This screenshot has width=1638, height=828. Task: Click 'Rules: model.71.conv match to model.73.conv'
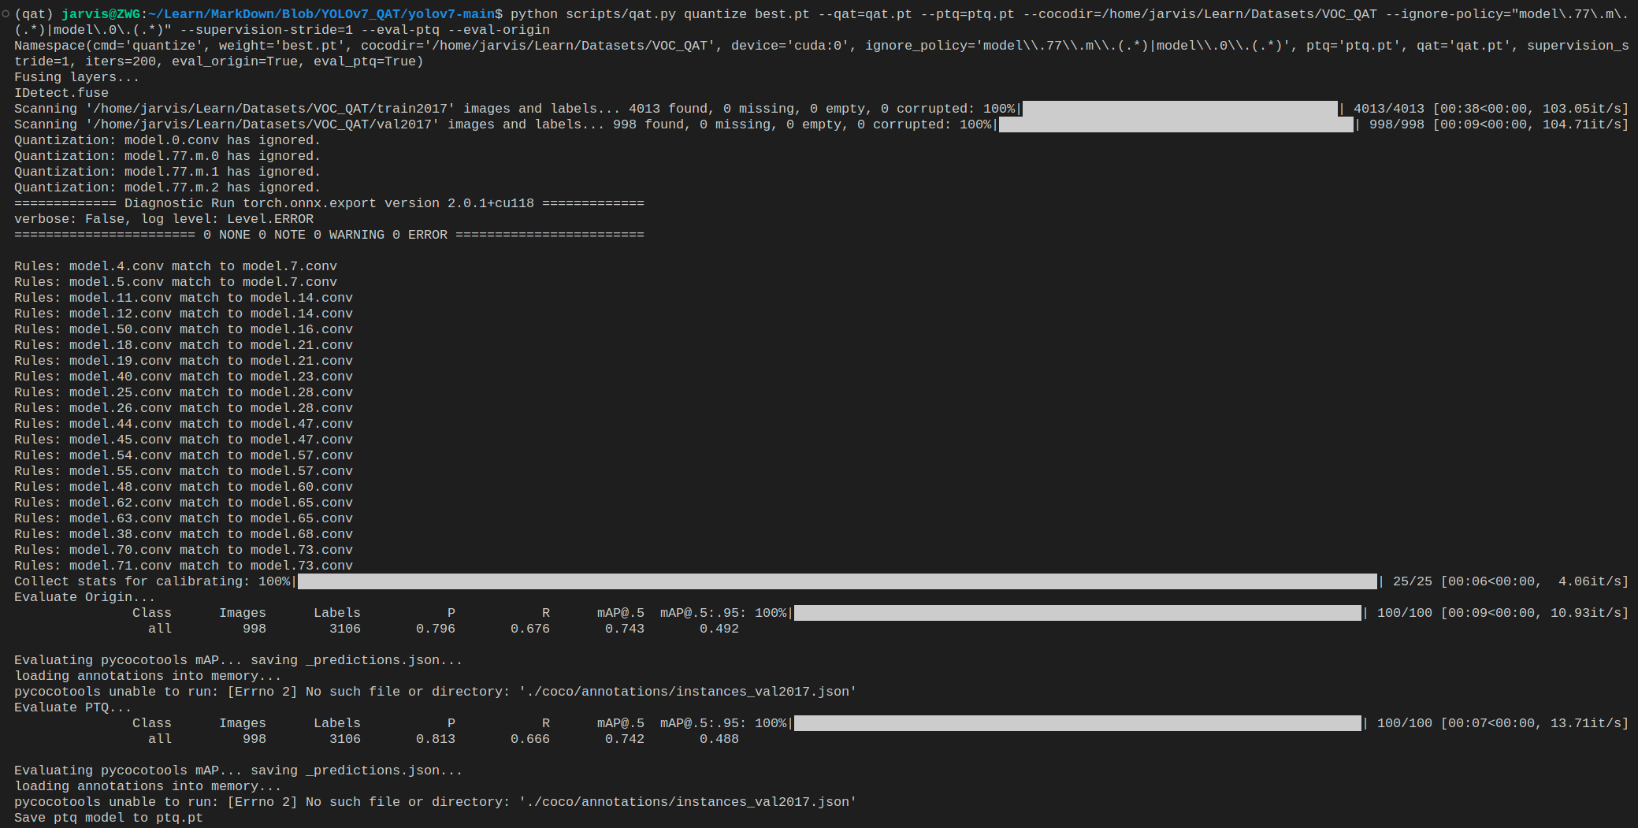click(x=184, y=566)
